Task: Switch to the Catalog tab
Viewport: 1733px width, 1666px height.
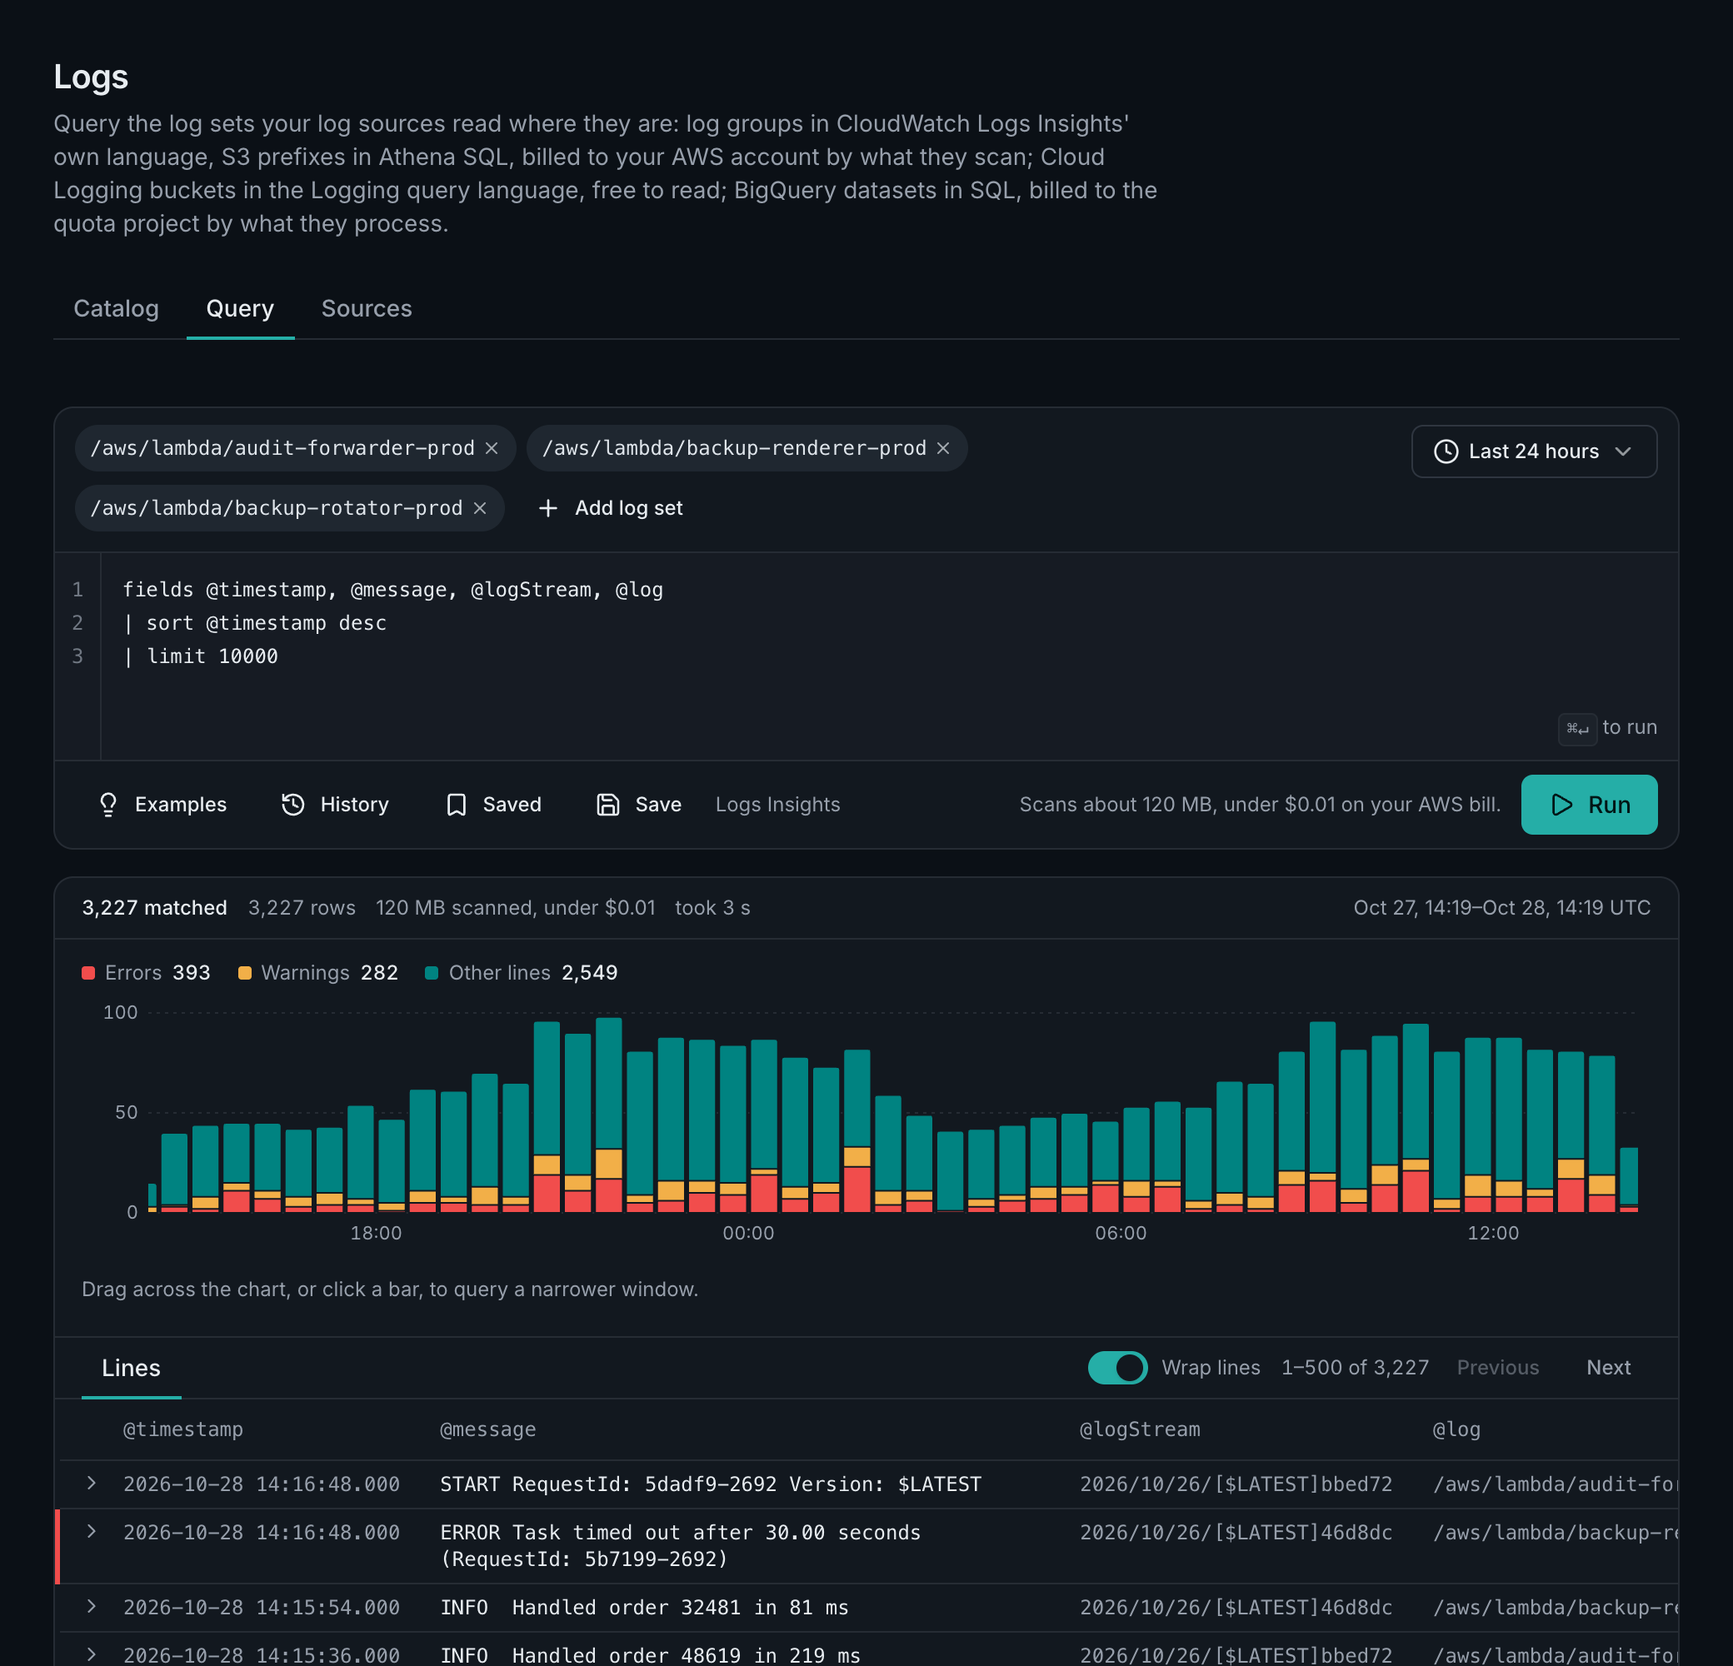Action: click(x=116, y=308)
